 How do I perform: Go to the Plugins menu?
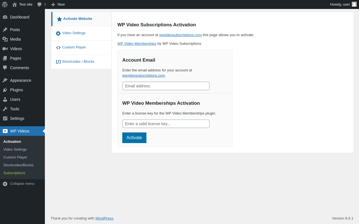coord(22,90)
